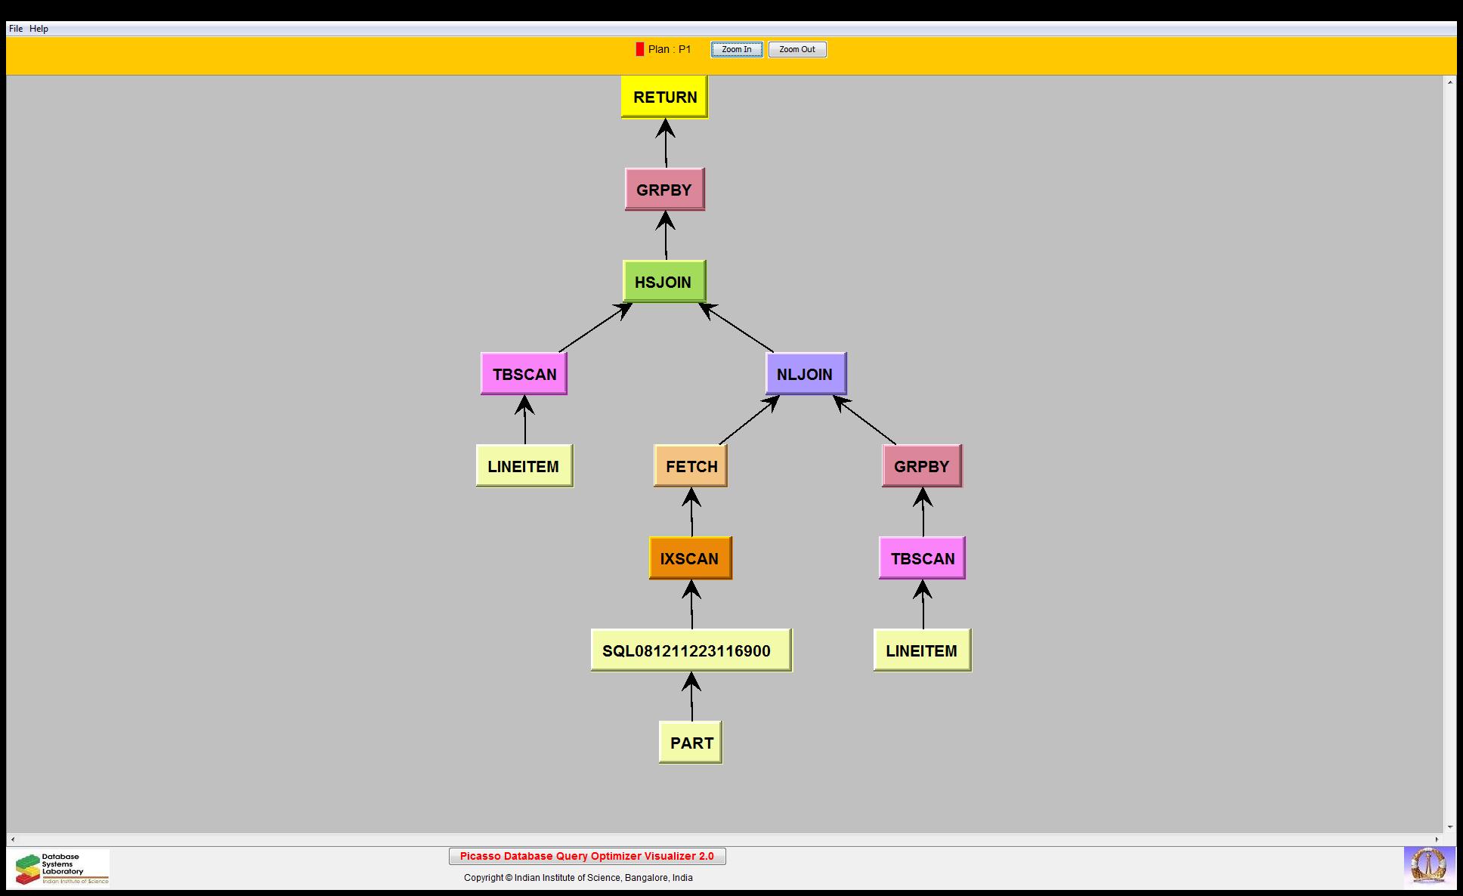Click the Zoom Out button
Screen dimensions: 1463x896
pyautogui.click(x=796, y=49)
